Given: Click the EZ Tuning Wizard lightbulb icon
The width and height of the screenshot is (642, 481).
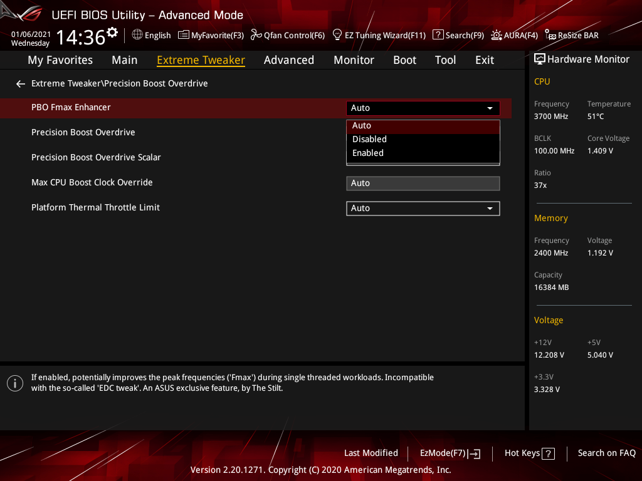Looking at the screenshot, I should [x=337, y=35].
